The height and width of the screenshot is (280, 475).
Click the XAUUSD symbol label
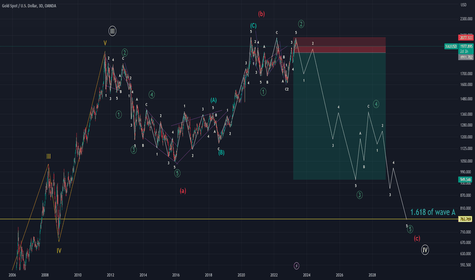[451, 46]
